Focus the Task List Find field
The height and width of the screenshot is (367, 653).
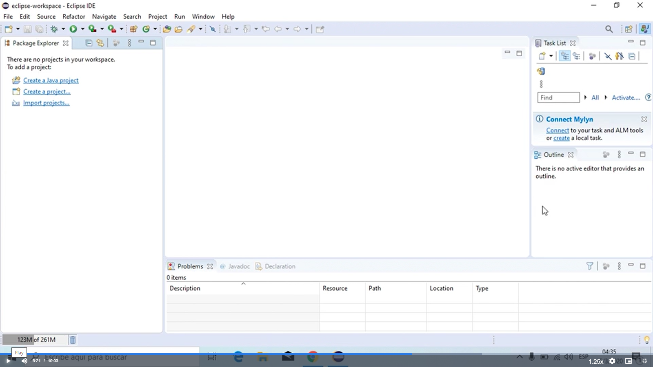coord(558,97)
